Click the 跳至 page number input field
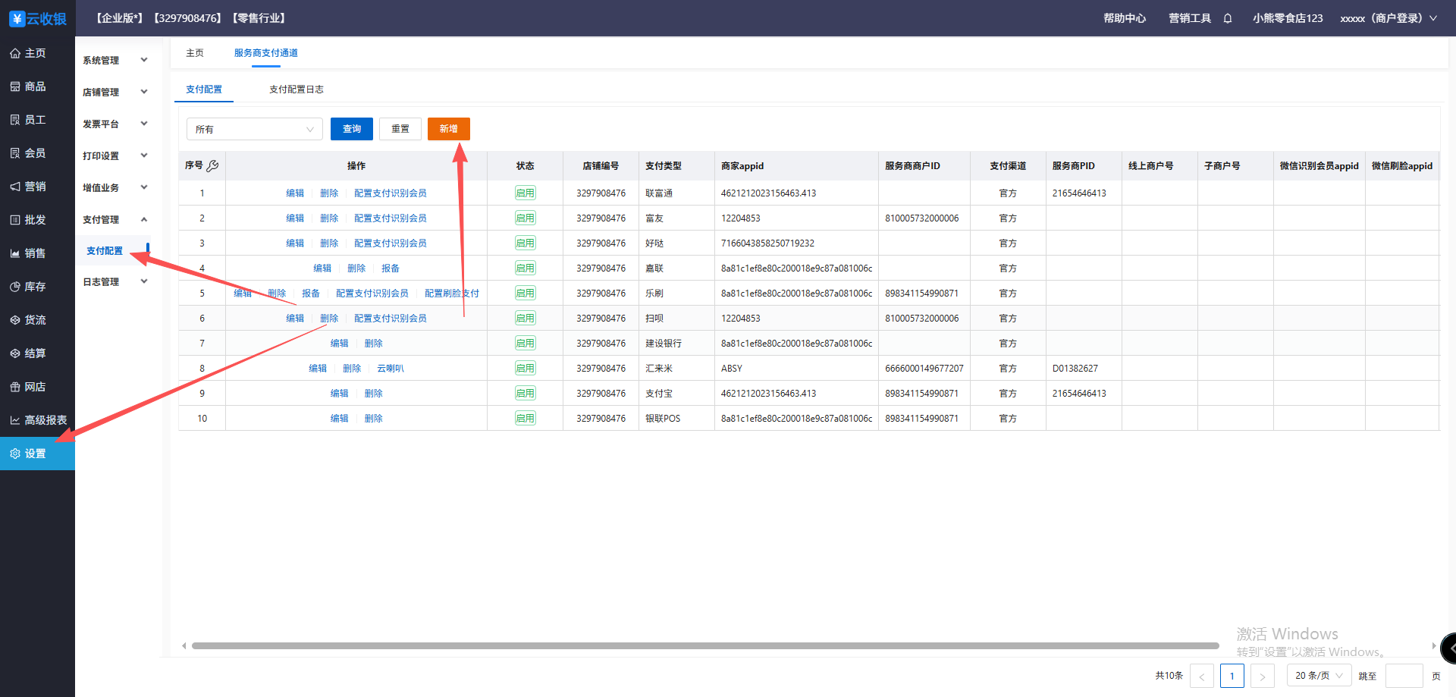This screenshot has width=1456, height=697. click(x=1404, y=675)
